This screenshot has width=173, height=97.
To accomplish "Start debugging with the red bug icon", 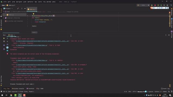I will pyautogui.click(x=155, y=5).
